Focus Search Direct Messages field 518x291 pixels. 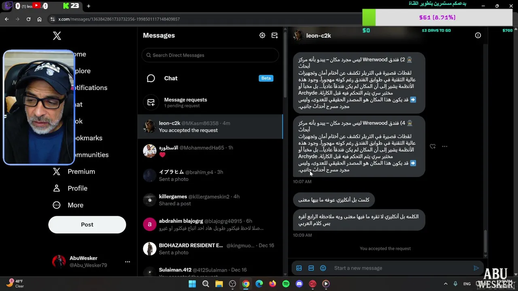210,55
